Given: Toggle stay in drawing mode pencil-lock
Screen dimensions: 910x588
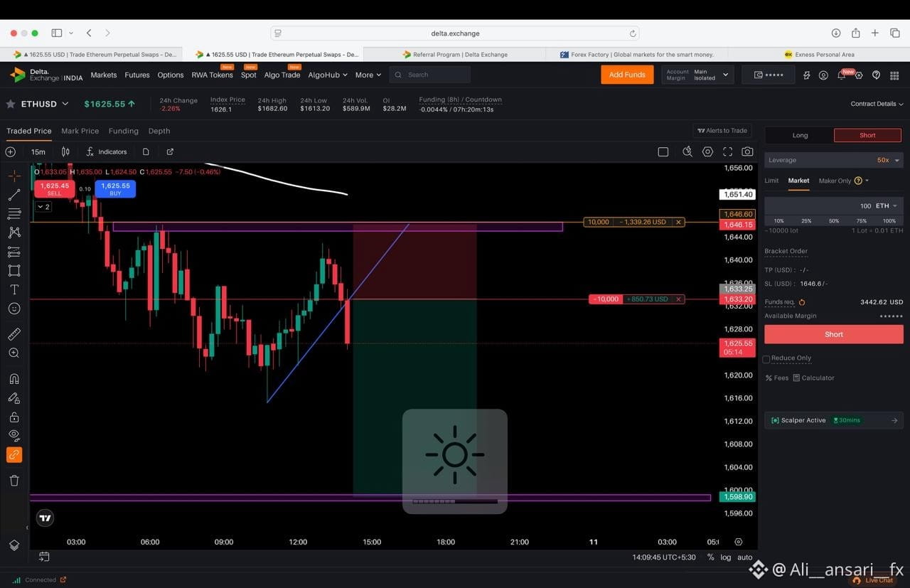Looking at the screenshot, I should coord(14,398).
